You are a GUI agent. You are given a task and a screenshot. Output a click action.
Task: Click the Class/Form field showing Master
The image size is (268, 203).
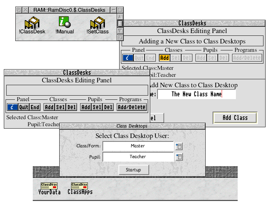click(x=138, y=146)
